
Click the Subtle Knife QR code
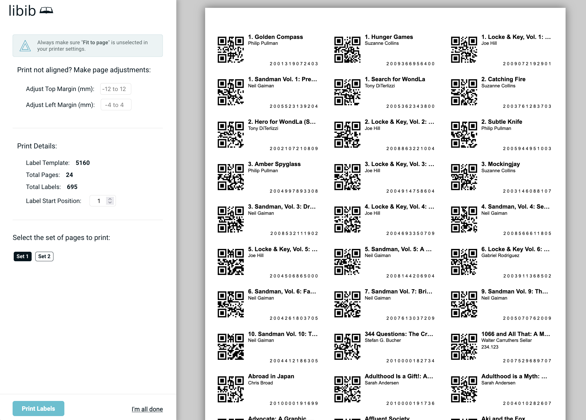click(464, 134)
